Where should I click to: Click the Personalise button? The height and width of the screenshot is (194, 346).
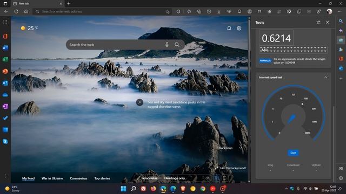point(147,178)
